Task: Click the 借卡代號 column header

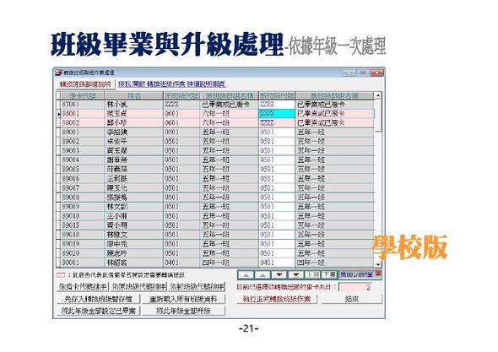Action: coord(82,95)
